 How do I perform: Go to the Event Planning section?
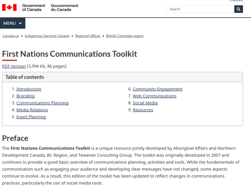click(31, 117)
